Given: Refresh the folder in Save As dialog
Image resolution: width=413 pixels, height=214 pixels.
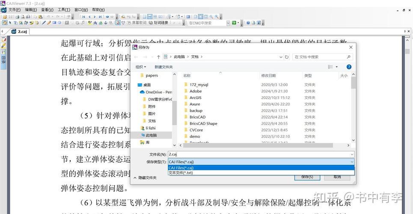Looking at the screenshot, I should coord(287,56).
